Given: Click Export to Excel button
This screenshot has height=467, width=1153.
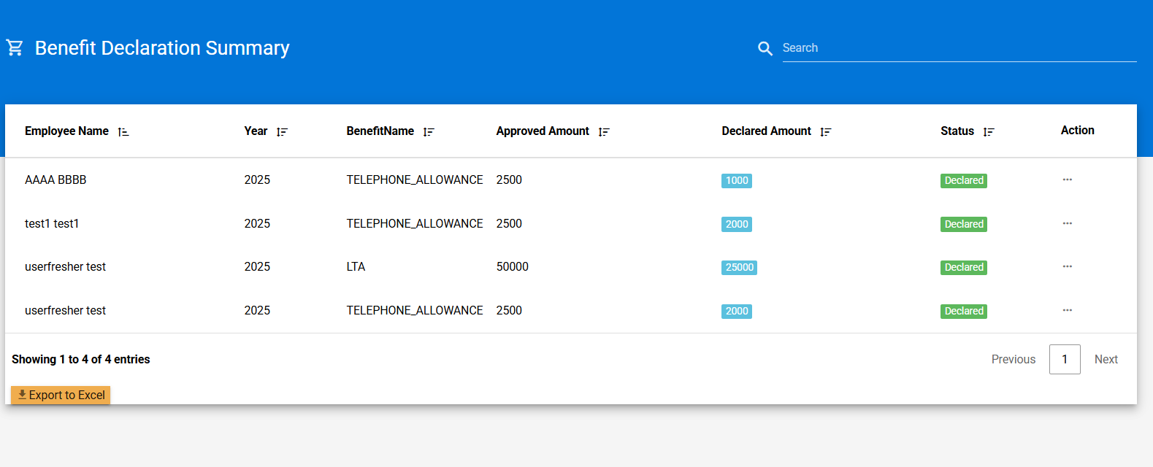Looking at the screenshot, I should point(61,395).
